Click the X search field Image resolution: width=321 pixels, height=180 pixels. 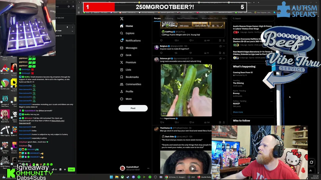point(253,18)
